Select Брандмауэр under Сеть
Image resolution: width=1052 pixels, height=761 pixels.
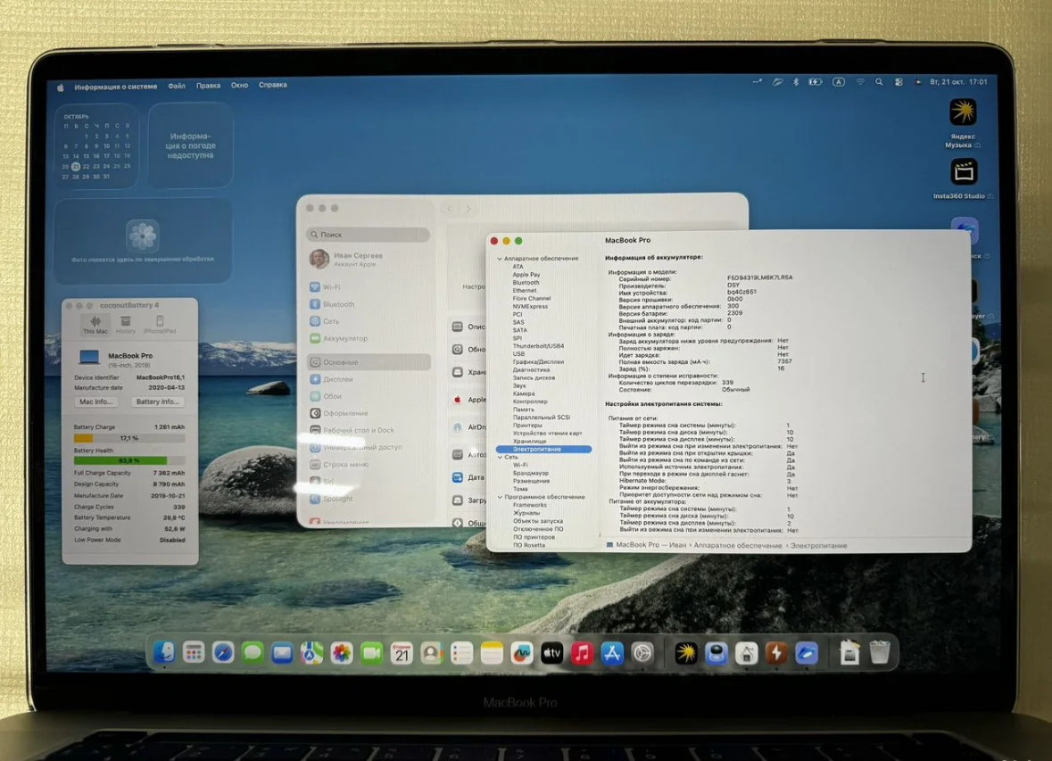pos(531,473)
